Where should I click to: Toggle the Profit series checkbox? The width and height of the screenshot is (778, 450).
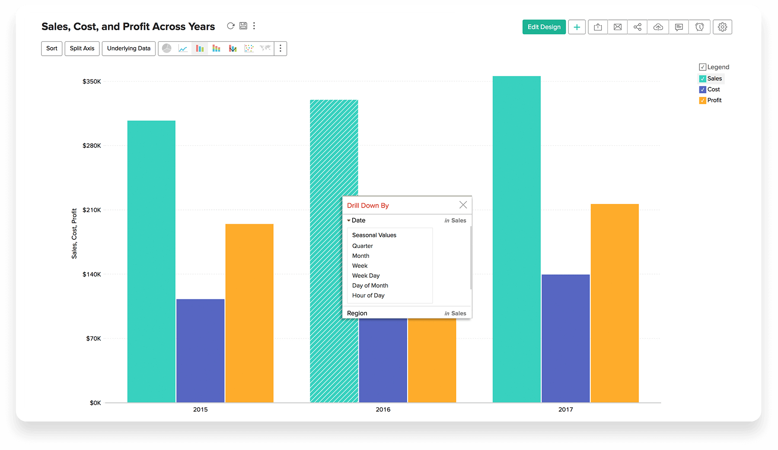[702, 100]
